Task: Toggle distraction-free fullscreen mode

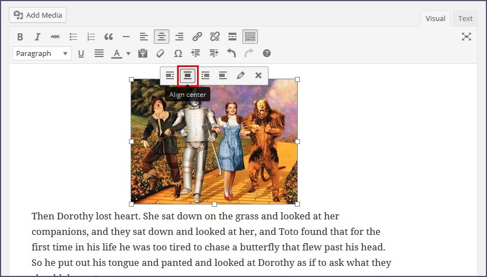Action: tap(467, 37)
